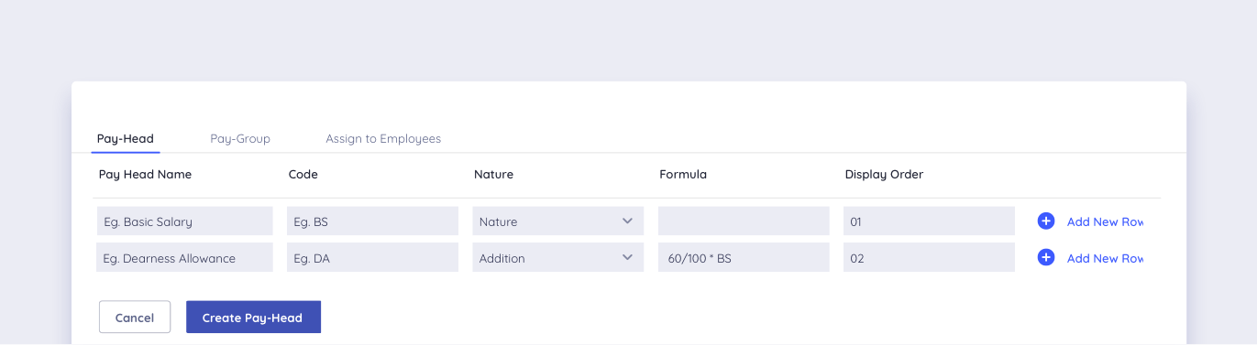Click the Cancel button

[135, 318]
